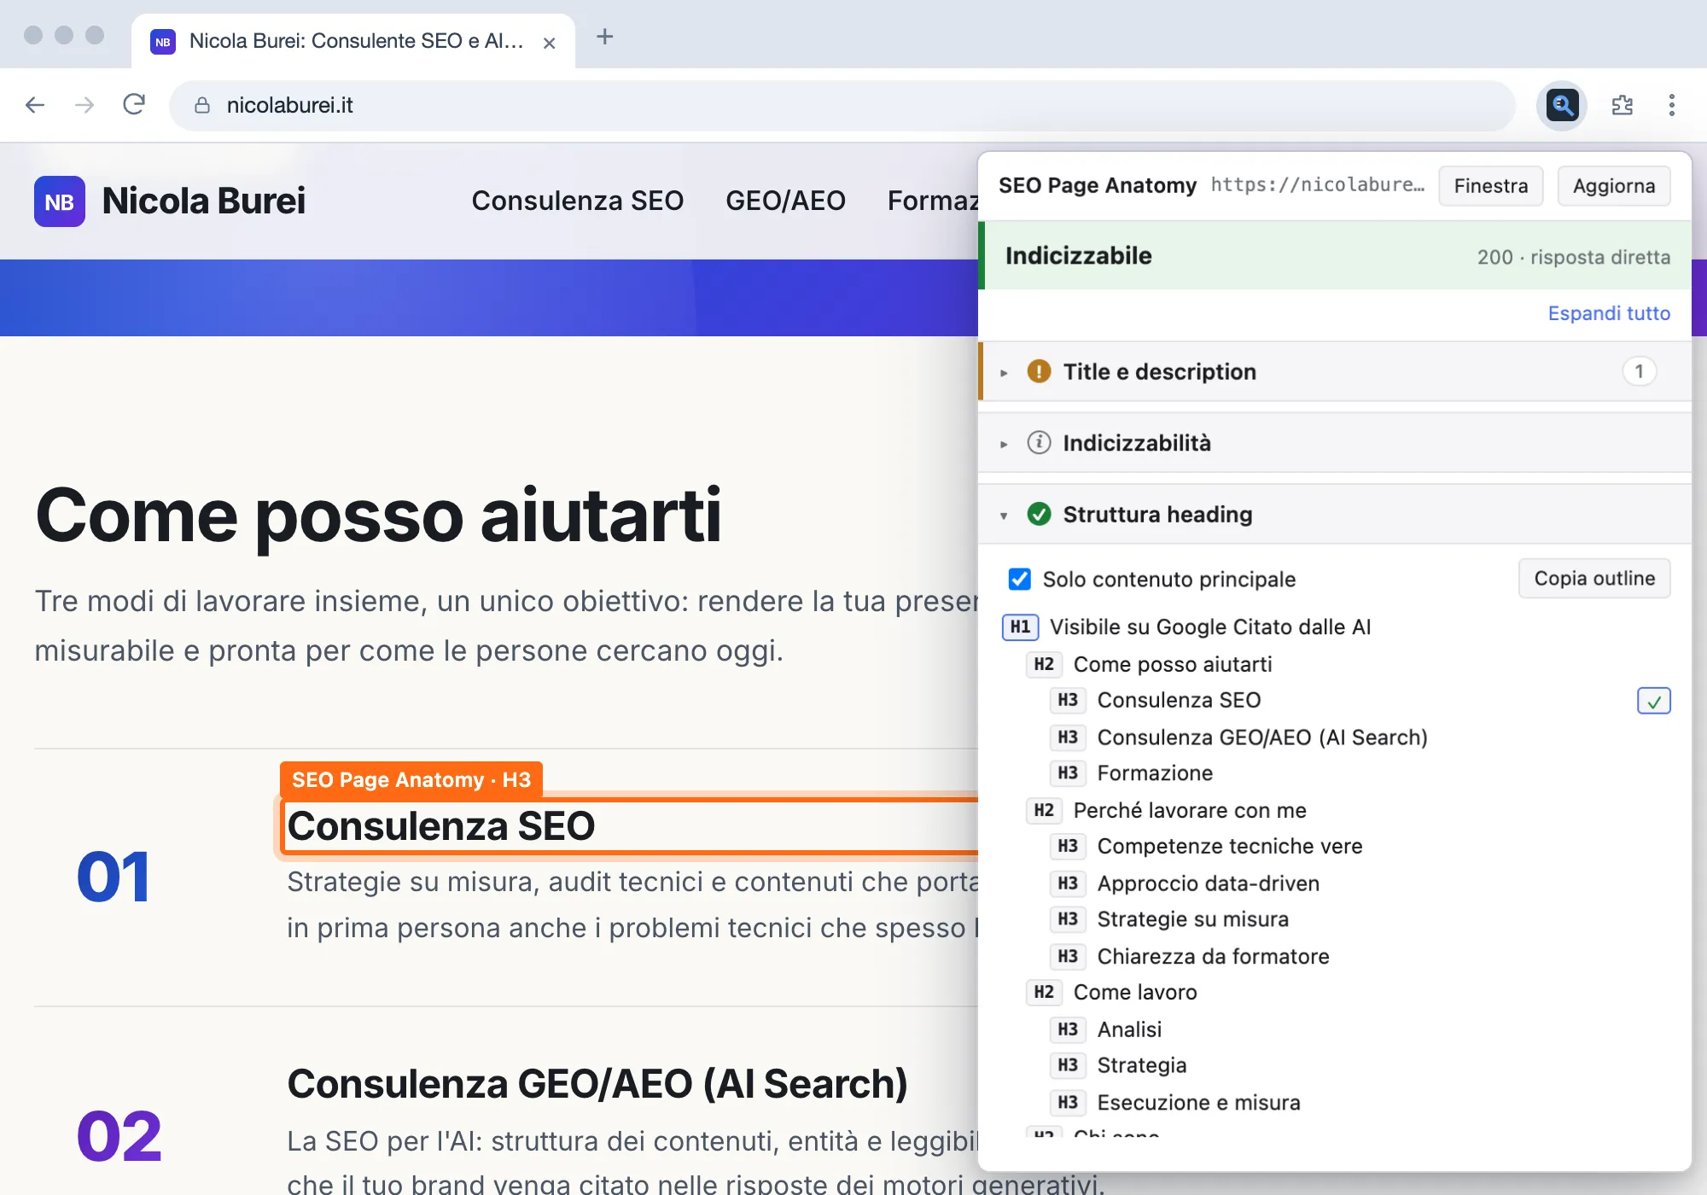
Task: Go back with the browser back arrow
Action: (x=35, y=105)
